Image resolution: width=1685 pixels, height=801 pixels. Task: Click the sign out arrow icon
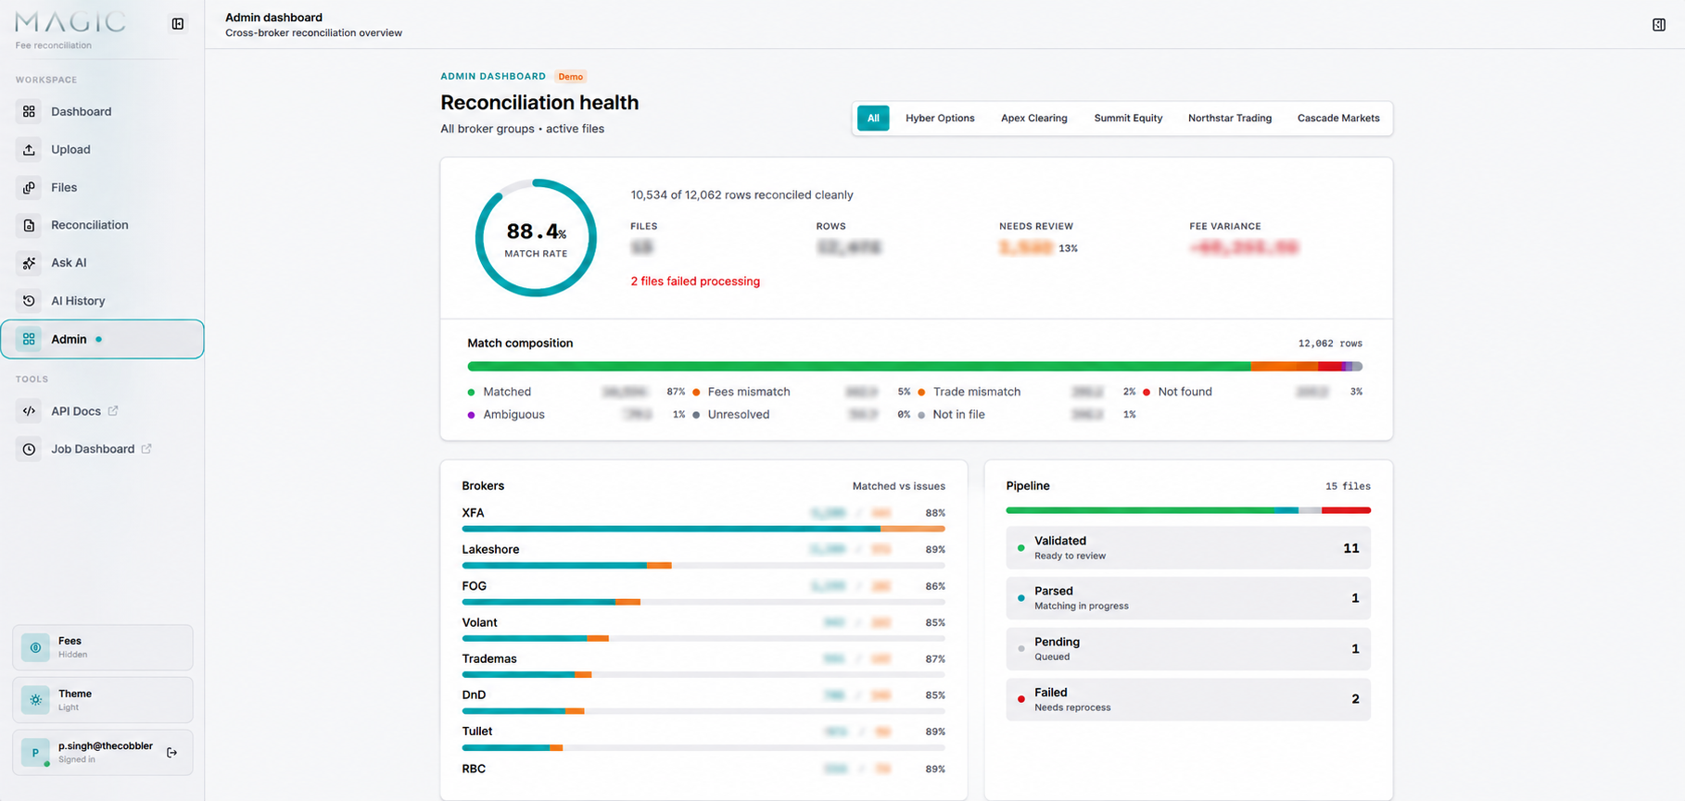click(x=171, y=753)
